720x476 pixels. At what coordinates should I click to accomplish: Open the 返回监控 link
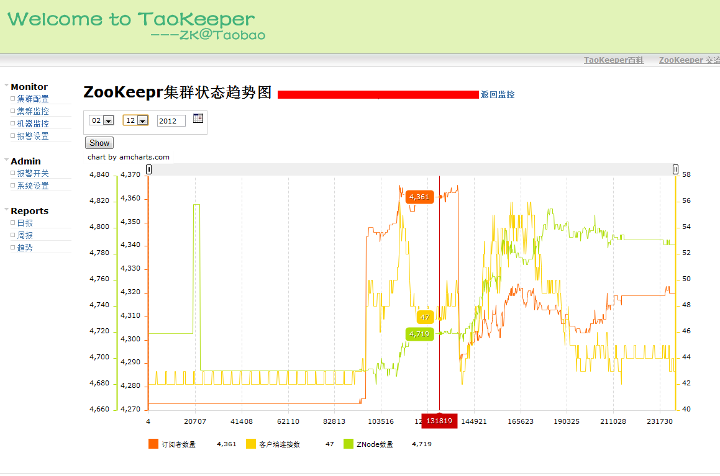(x=498, y=94)
